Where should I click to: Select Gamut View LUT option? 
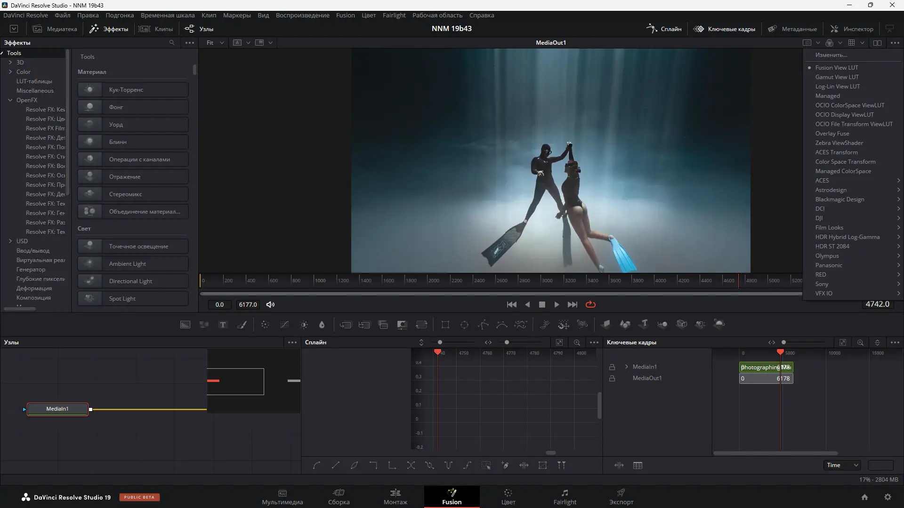837,77
